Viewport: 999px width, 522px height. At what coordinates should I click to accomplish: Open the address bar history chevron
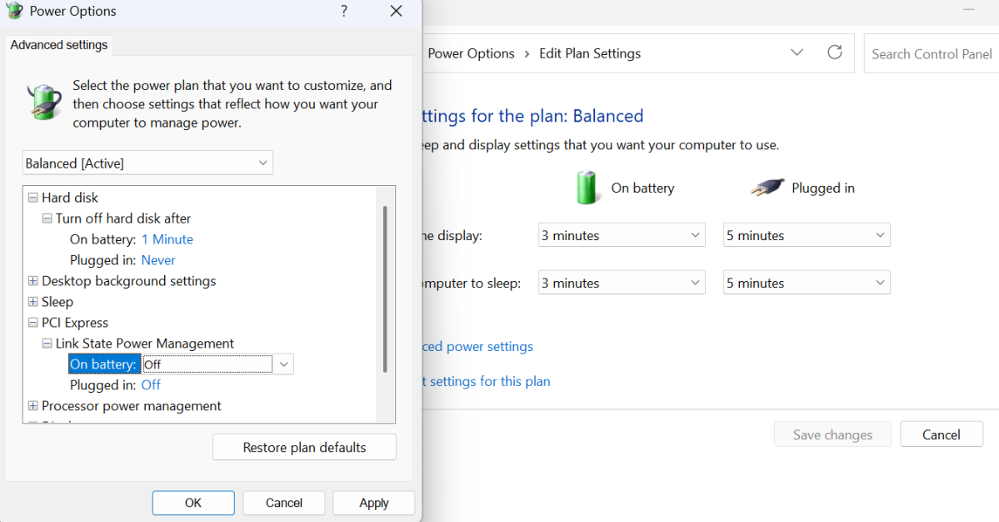[x=797, y=53]
